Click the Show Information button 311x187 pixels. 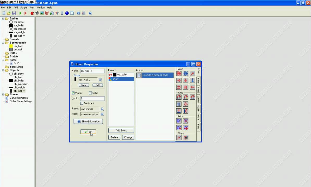(x=88, y=121)
